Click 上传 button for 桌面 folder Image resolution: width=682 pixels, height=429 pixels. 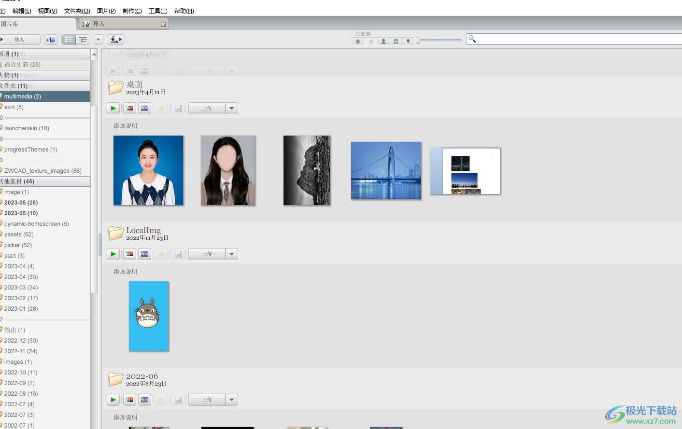[x=207, y=109]
